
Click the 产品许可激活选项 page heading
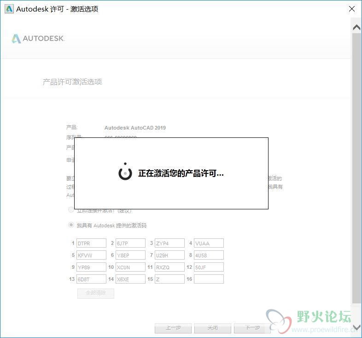click(x=72, y=82)
